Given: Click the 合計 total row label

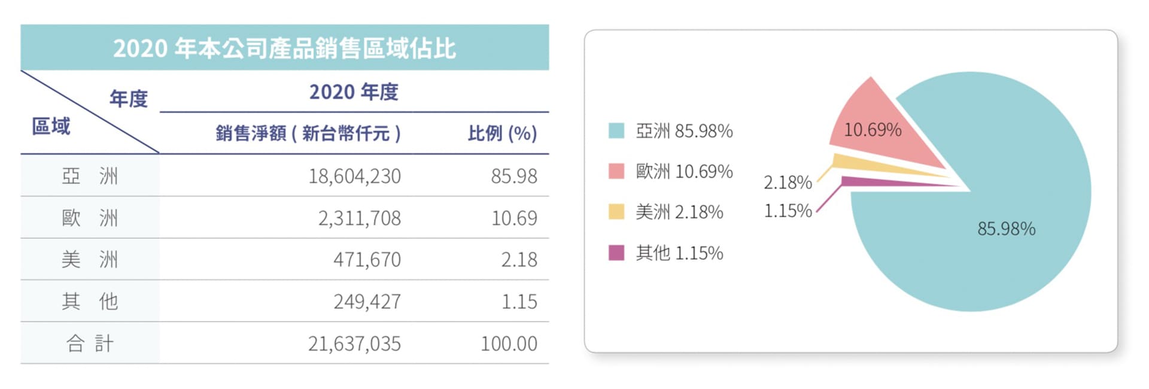Looking at the screenshot, I should pyautogui.click(x=90, y=343).
